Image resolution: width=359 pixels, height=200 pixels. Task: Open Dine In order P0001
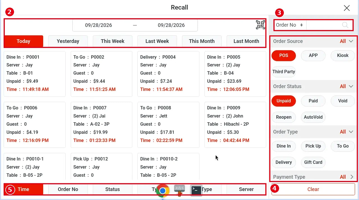34,74
